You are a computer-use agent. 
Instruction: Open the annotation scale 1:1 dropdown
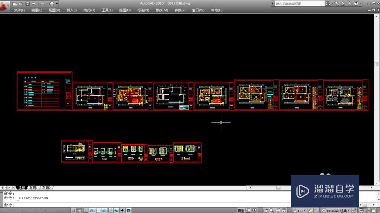pos(300,211)
